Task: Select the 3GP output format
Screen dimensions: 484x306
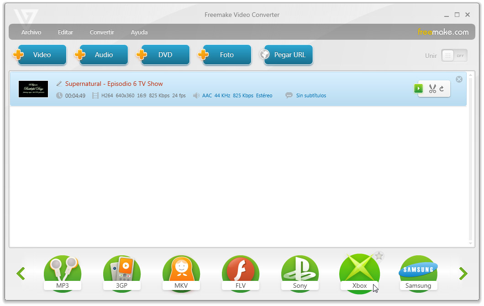Action: [122, 273]
